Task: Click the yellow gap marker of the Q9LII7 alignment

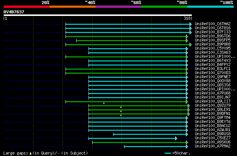Action: 104,103
